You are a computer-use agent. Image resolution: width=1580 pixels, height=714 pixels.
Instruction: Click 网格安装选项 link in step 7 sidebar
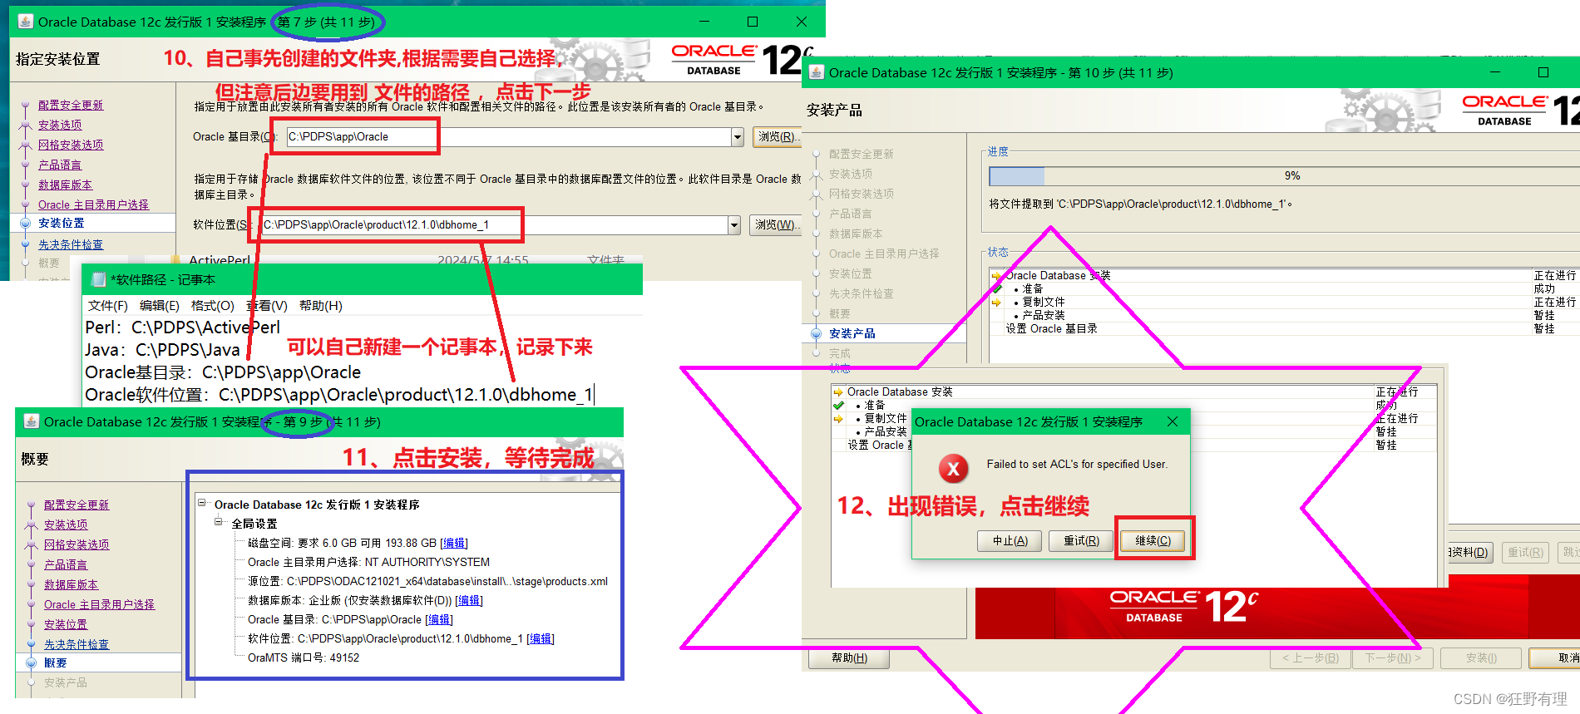[x=71, y=145]
